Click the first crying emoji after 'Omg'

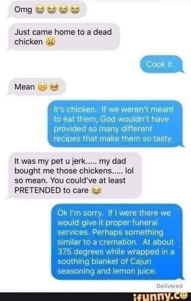(x=40, y=9)
